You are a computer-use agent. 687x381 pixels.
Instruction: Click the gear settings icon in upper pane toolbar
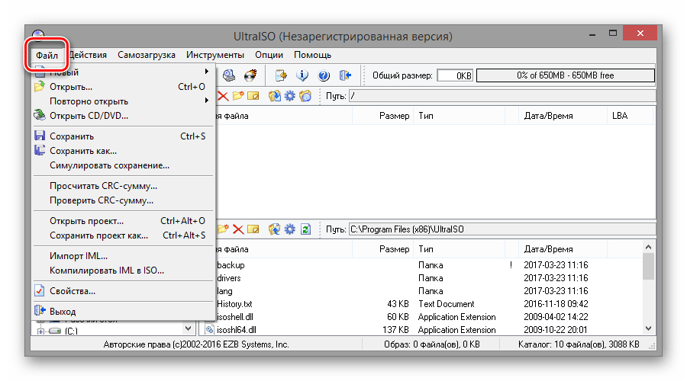(289, 96)
